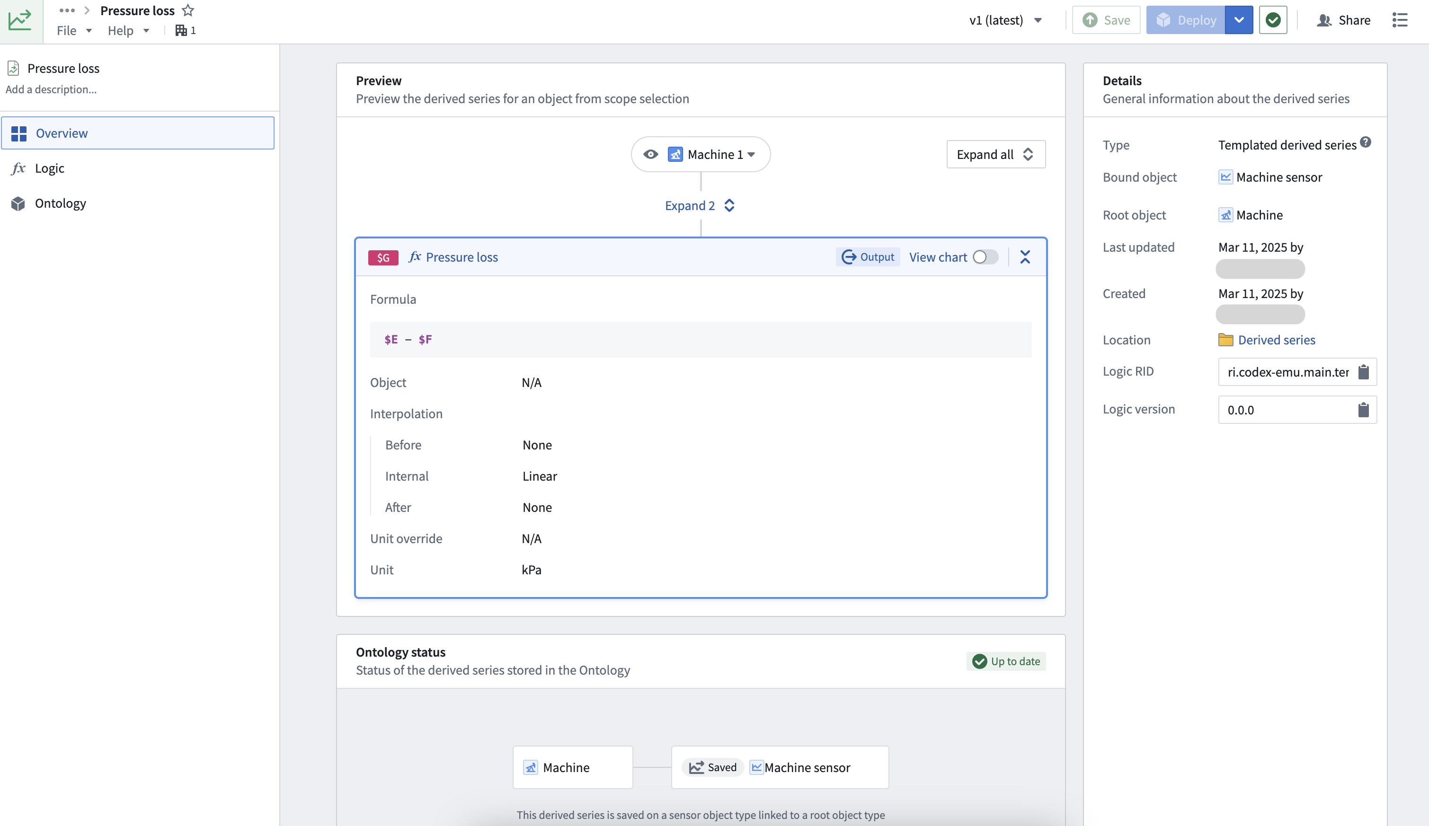The image size is (1429, 826).
Task: Click the organization building icon
Action: point(181,30)
